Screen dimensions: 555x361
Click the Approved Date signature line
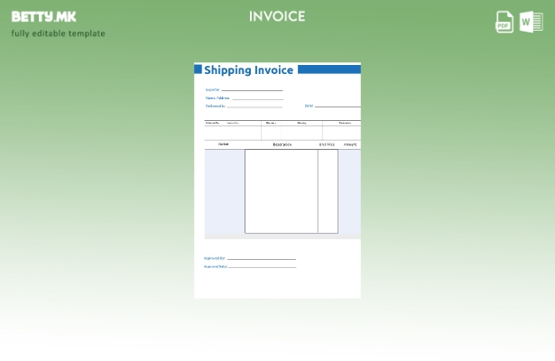click(262, 267)
